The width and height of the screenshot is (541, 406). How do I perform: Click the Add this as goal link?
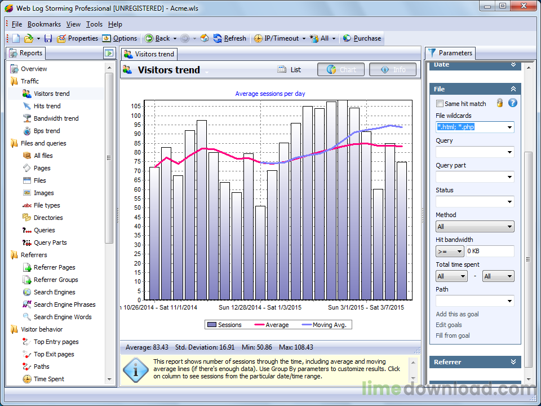457,314
